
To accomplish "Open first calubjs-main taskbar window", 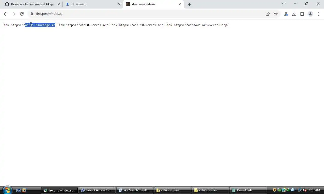I will [x=172, y=190].
